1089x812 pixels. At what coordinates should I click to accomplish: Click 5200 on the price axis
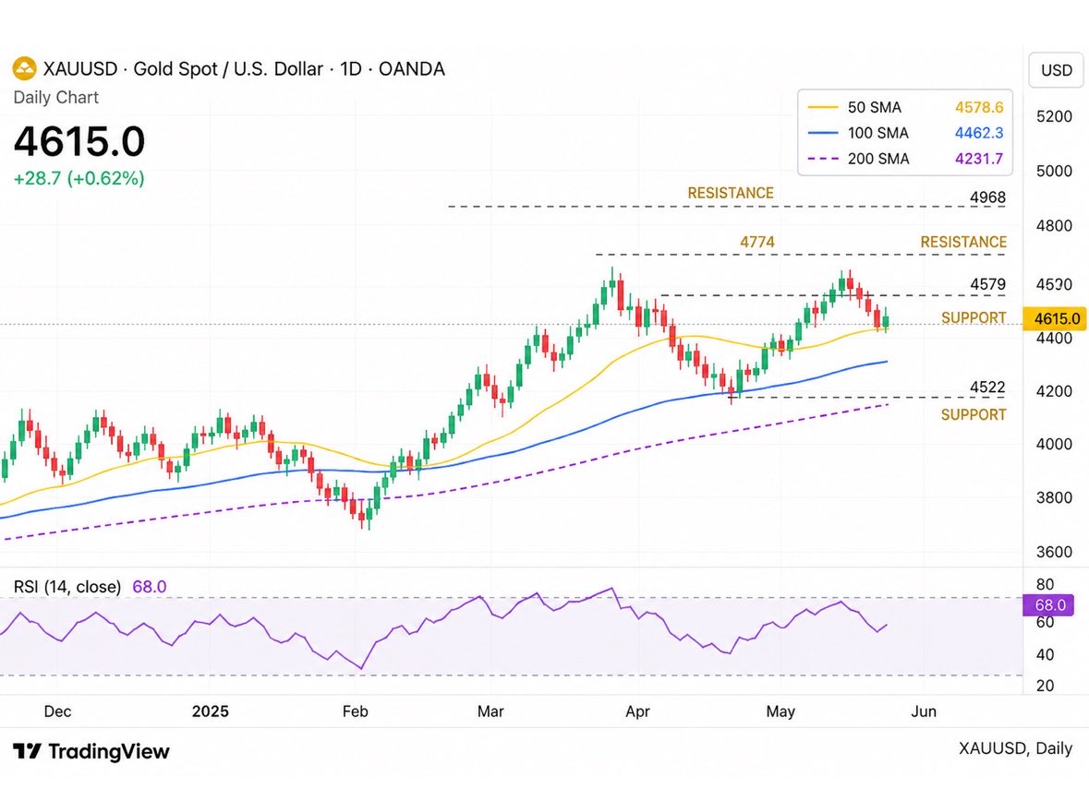pos(1054,116)
